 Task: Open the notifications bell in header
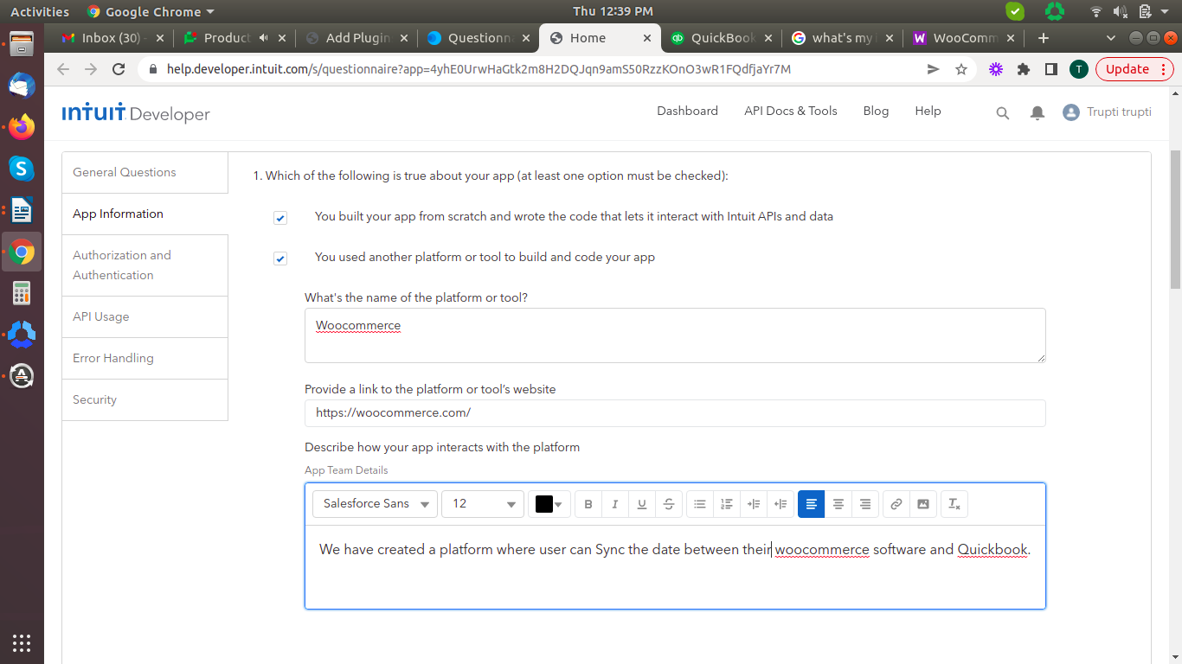tap(1037, 112)
